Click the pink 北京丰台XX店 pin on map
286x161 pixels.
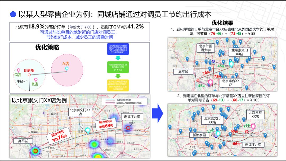[211, 83]
